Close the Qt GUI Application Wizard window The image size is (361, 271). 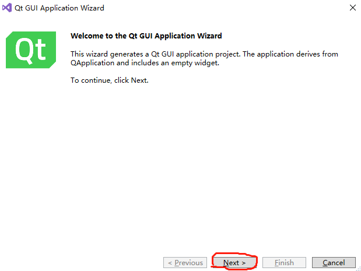(x=352, y=8)
